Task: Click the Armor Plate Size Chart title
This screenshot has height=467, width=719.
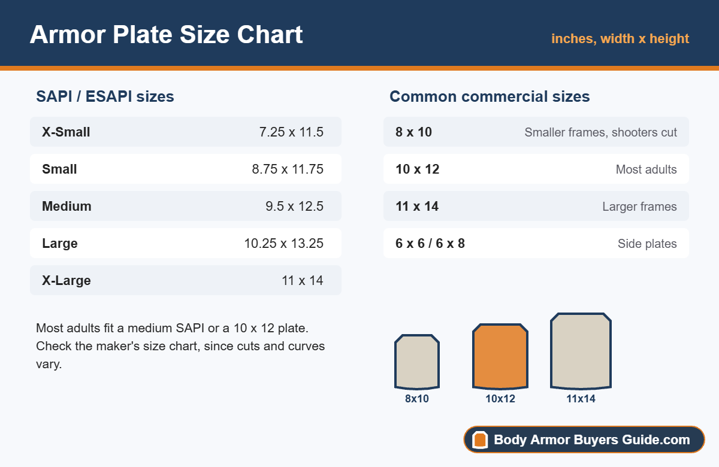Action: [166, 34]
